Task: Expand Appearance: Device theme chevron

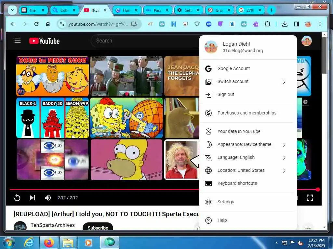Action: 284,145
